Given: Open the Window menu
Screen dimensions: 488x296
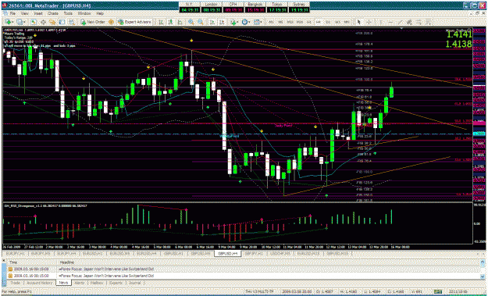Looking at the screenshot, I should (84, 14).
